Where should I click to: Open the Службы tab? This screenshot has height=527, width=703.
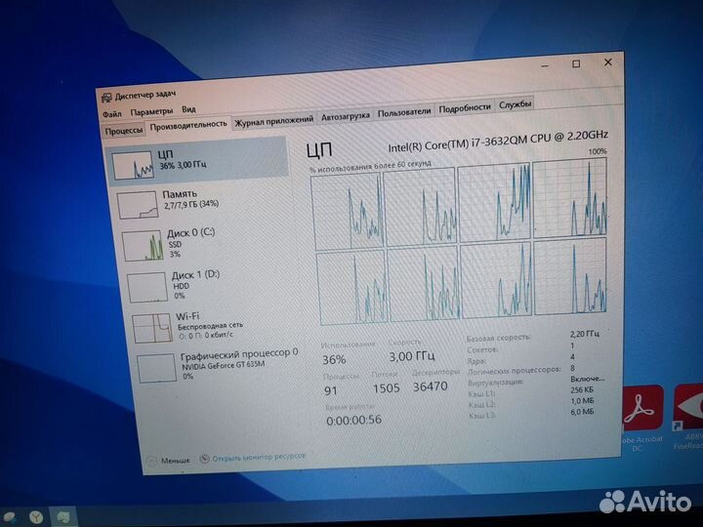coord(516,104)
